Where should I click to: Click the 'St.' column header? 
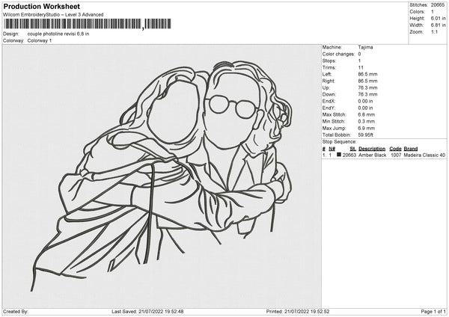[x=352, y=149]
